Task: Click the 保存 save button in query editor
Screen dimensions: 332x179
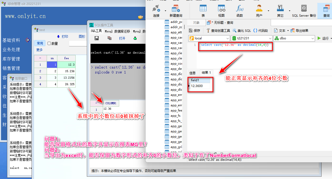Action: [194, 31]
